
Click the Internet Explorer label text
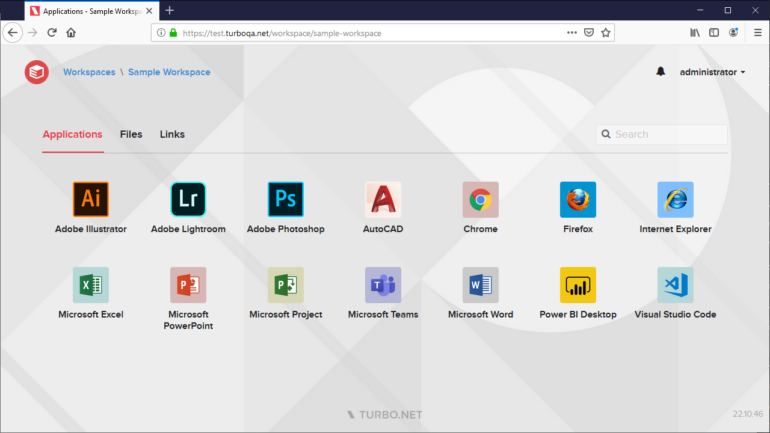coord(676,229)
